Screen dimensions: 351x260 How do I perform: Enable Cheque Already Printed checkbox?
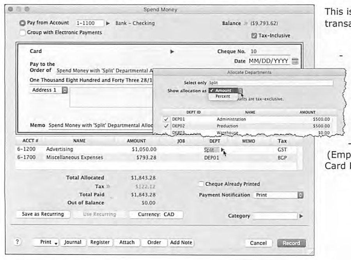coord(201,184)
